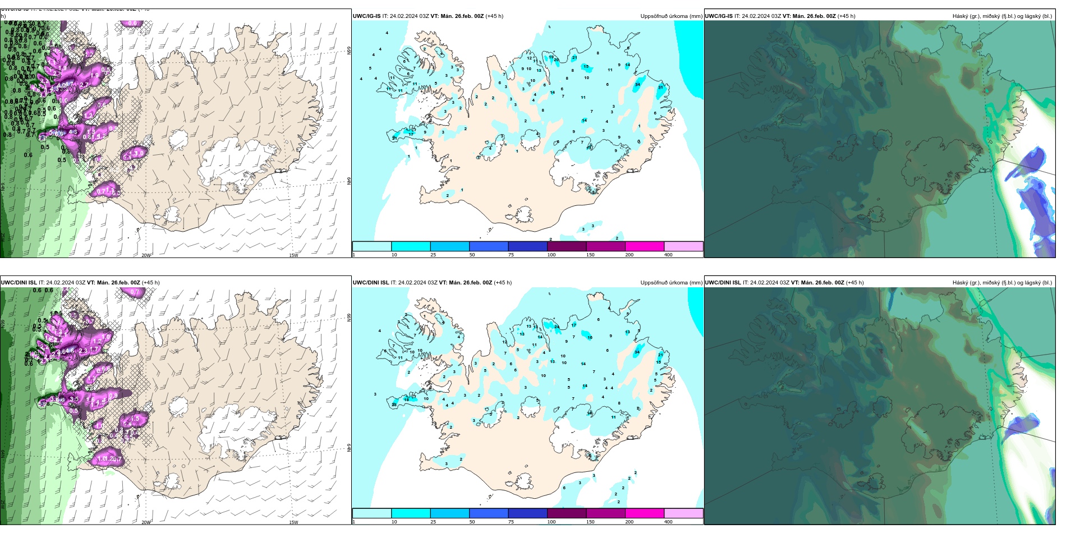Pick the 100–150 mm swatch in DINI ISL legend
This screenshot has height=533, width=1066.
567,513
